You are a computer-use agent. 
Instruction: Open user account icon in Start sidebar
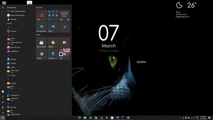click(x=3, y=92)
